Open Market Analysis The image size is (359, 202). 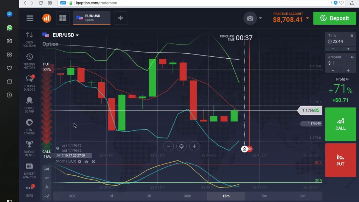tap(29, 171)
